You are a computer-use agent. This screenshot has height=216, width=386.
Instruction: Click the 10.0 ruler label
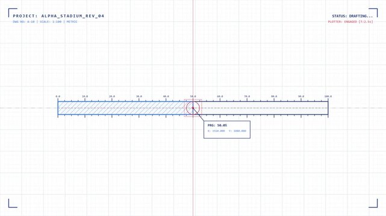coord(85,97)
